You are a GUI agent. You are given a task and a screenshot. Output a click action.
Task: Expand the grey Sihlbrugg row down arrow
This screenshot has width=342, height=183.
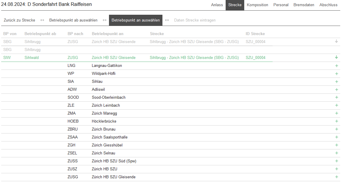[336, 42]
